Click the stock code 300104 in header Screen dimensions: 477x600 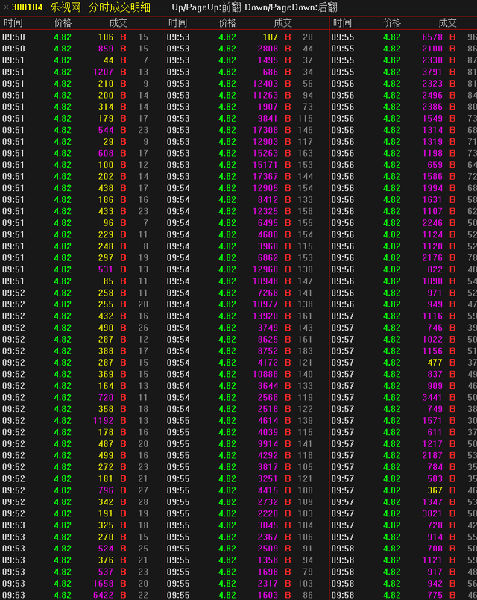pyautogui.click(x=27, y=7)
